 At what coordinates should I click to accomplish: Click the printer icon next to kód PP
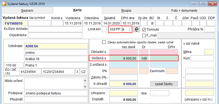[137, 30]
